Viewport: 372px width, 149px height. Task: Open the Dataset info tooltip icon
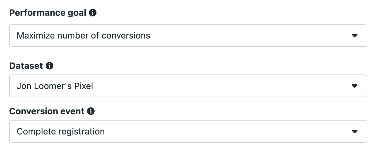49,66
